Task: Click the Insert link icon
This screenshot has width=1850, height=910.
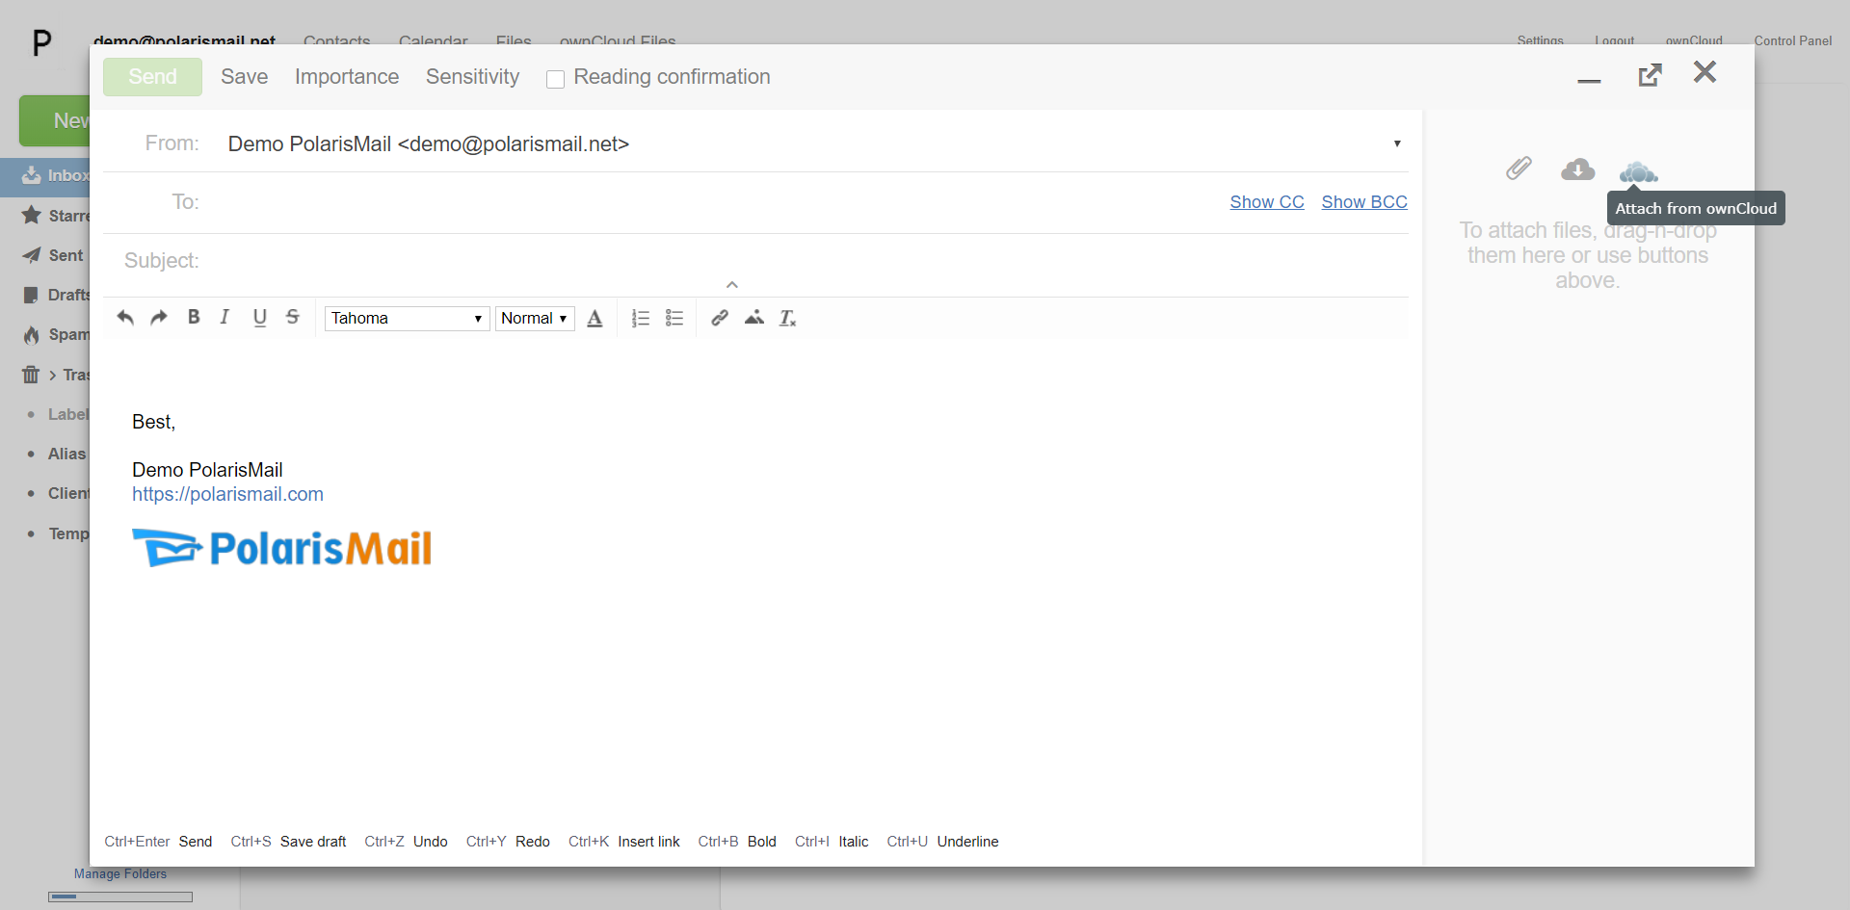Action: coord(720,318)
